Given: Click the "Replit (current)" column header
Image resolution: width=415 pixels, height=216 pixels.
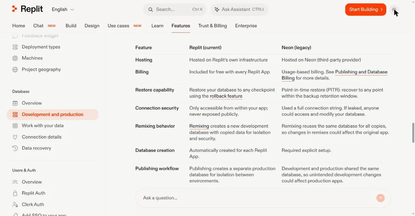Looking at the screenshot, I should (205, 48).
